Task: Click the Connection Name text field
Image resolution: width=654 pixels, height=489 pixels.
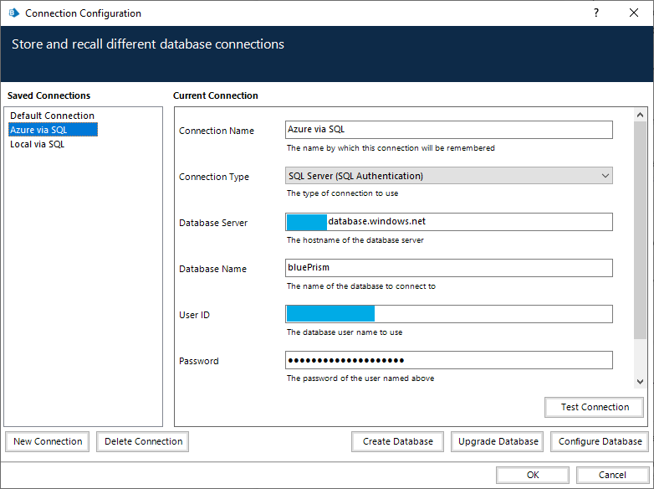Action: pos(448,130)
